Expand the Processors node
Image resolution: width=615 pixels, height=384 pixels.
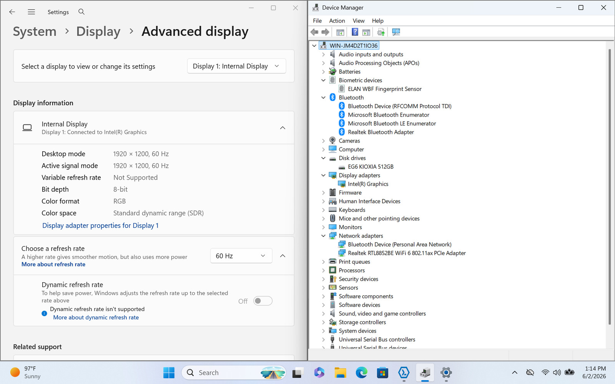(x=323, y=270)
